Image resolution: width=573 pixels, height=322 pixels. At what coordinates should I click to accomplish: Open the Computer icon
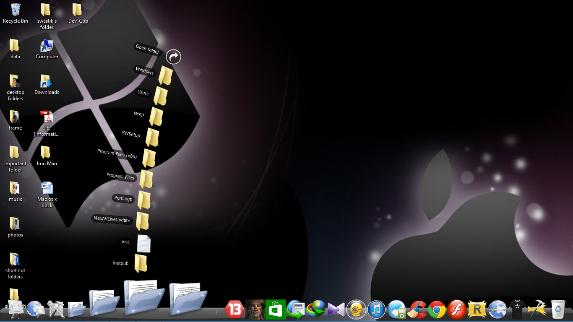(46, 46)
